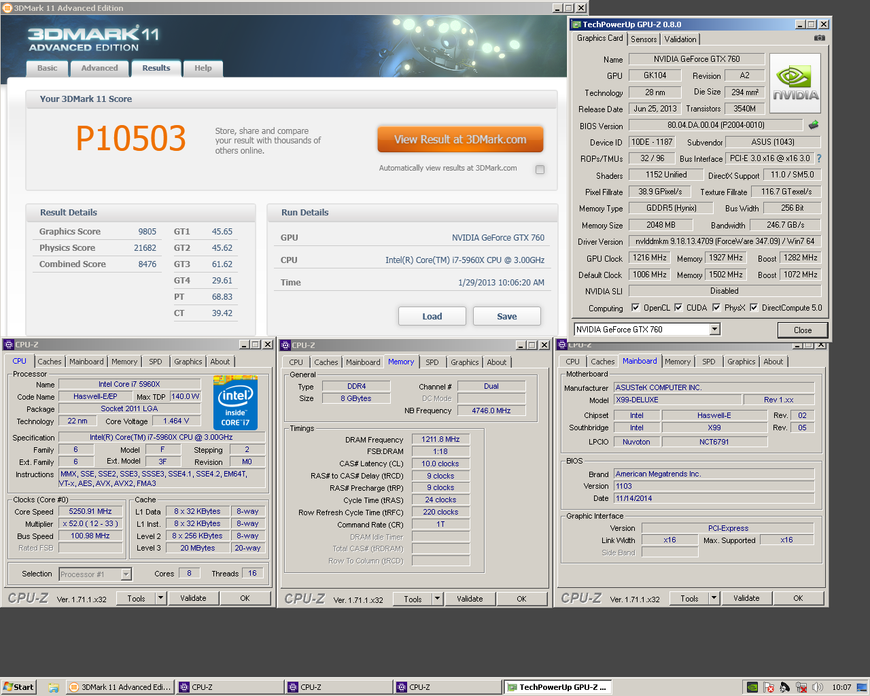The width and height of the screenshot is (870, 696).
Task: Click Core Speed value 5250.91 MHz
Action: click(90, 511)
